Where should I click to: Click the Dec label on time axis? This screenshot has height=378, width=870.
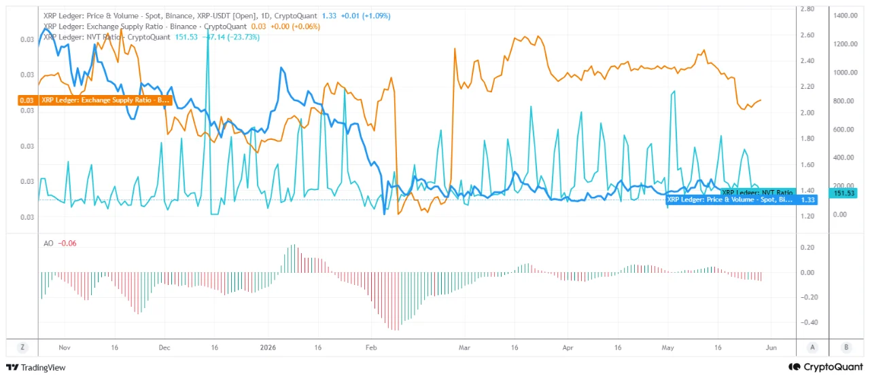point(164,347)
